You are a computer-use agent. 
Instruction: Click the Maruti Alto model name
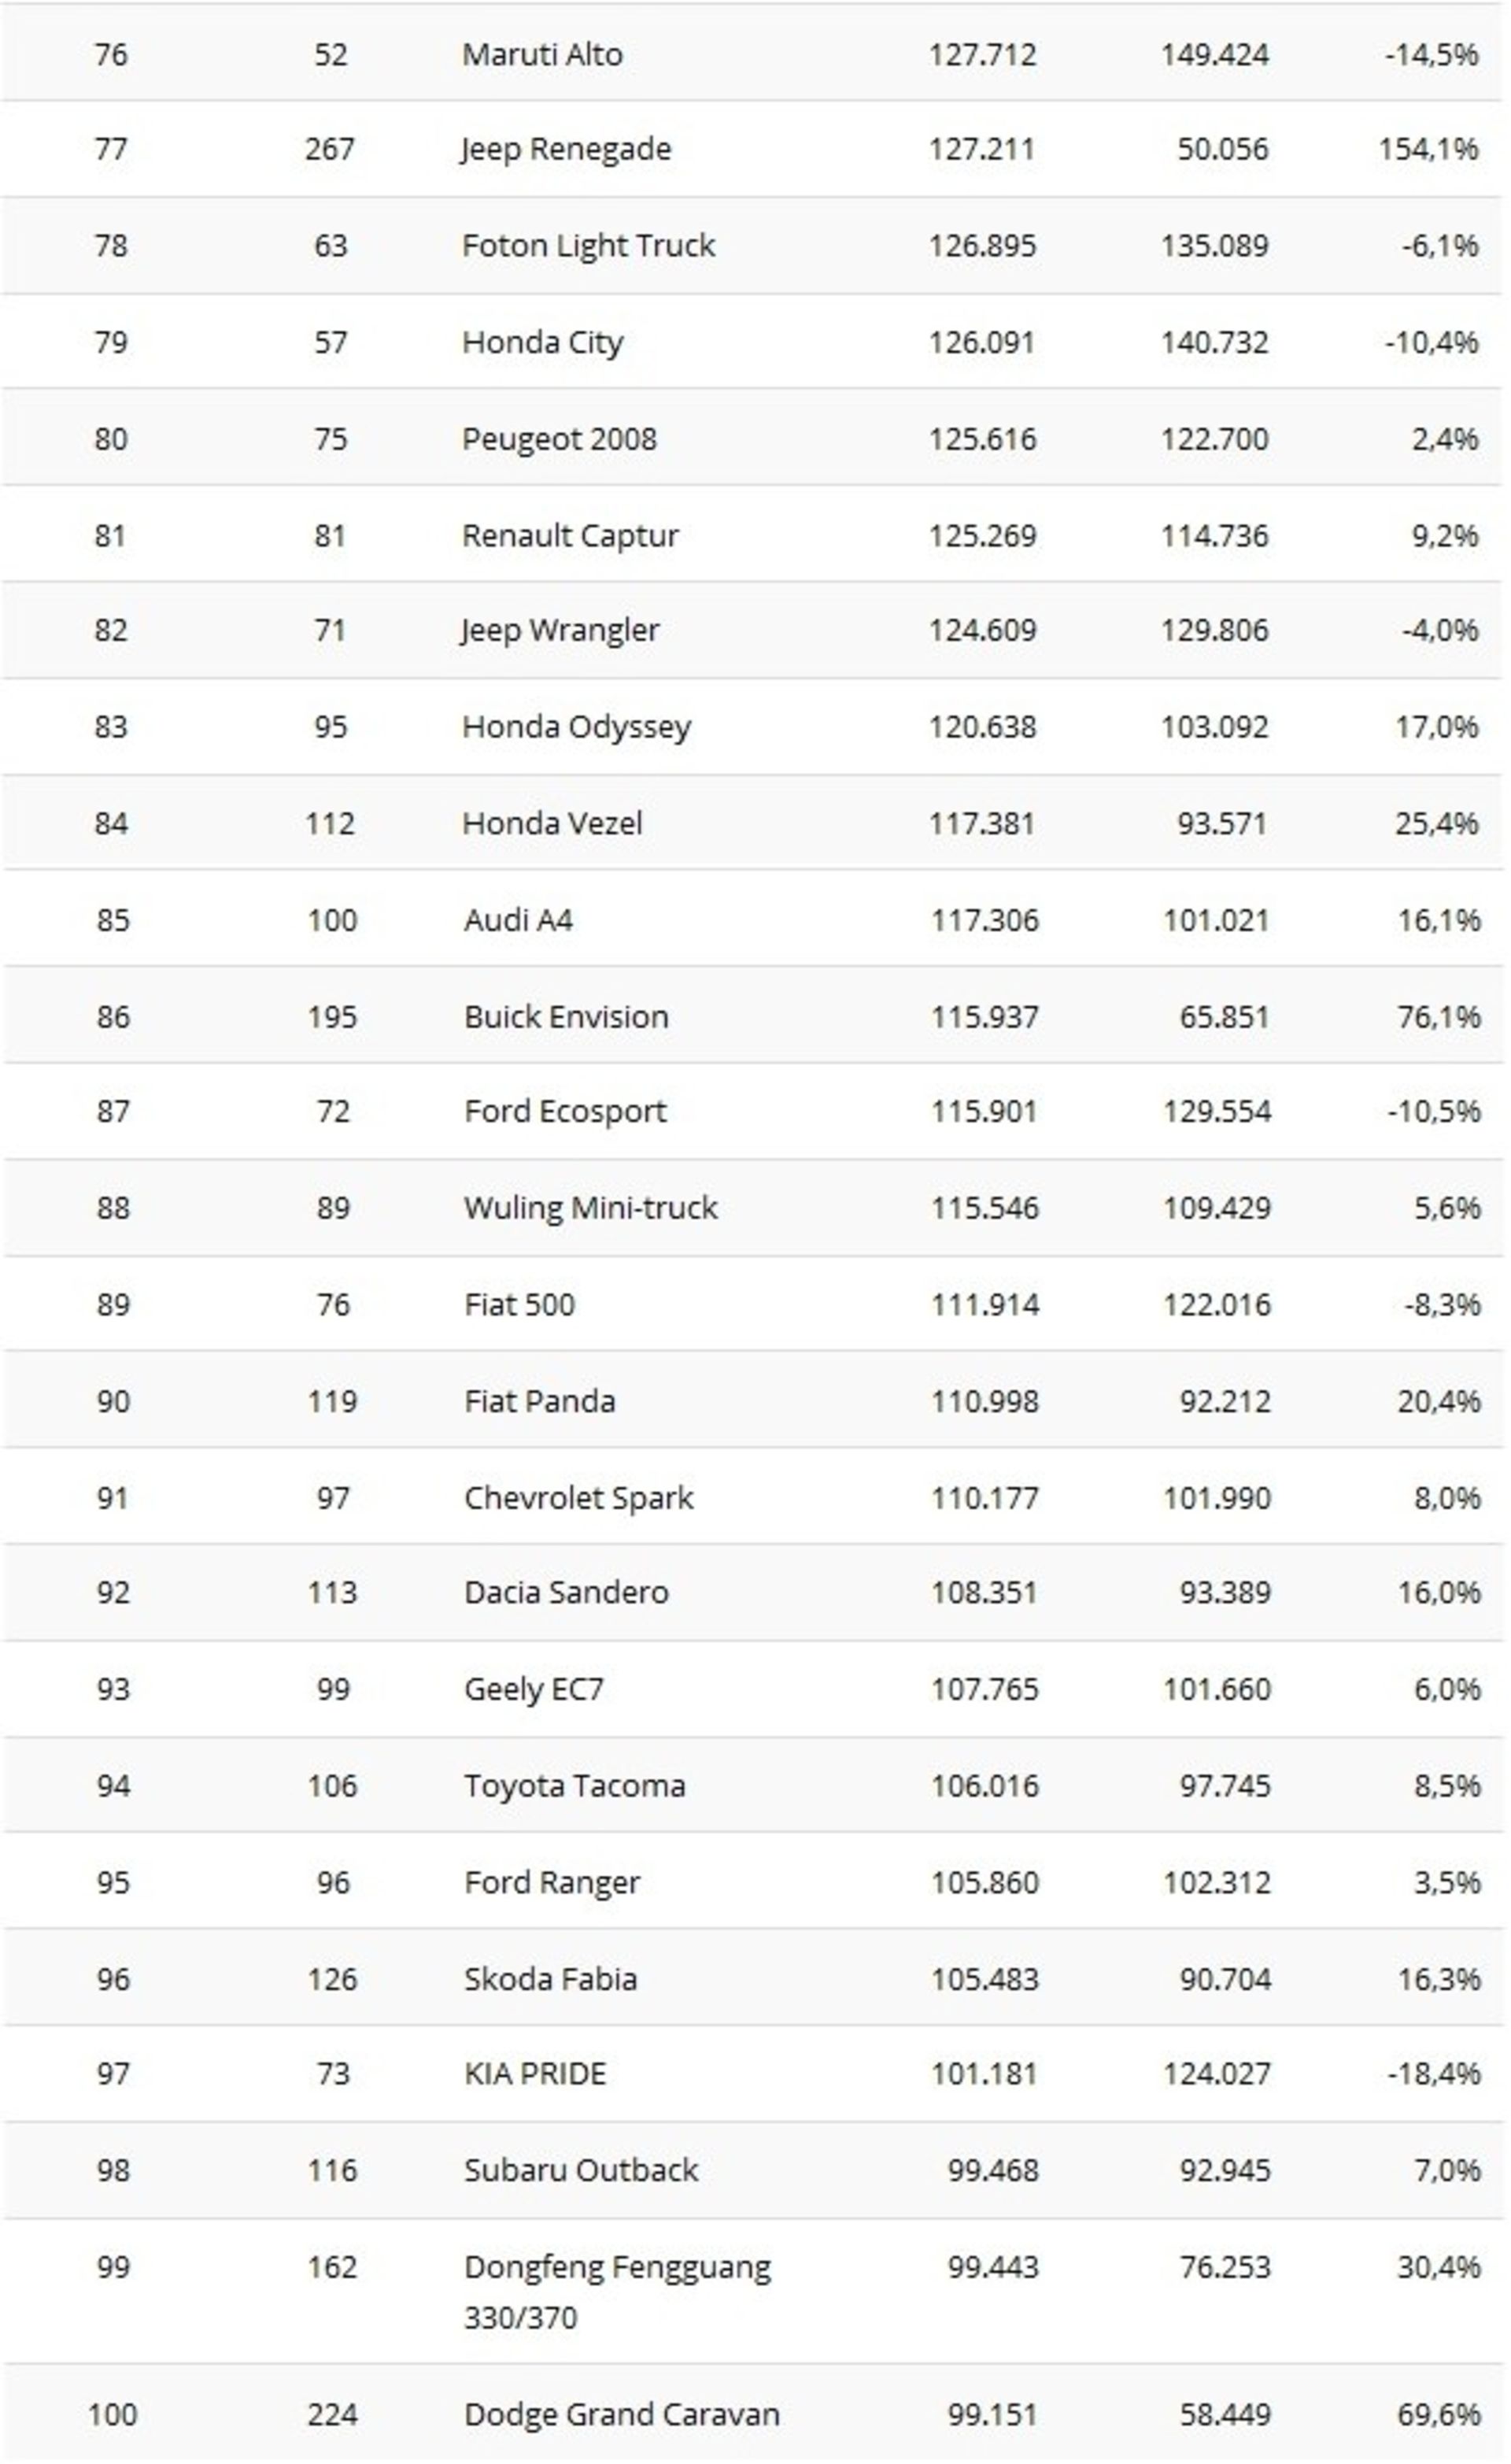point(542,54)
